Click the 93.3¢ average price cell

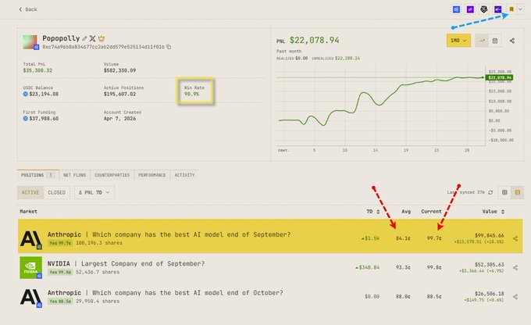[x=403, y=268]
